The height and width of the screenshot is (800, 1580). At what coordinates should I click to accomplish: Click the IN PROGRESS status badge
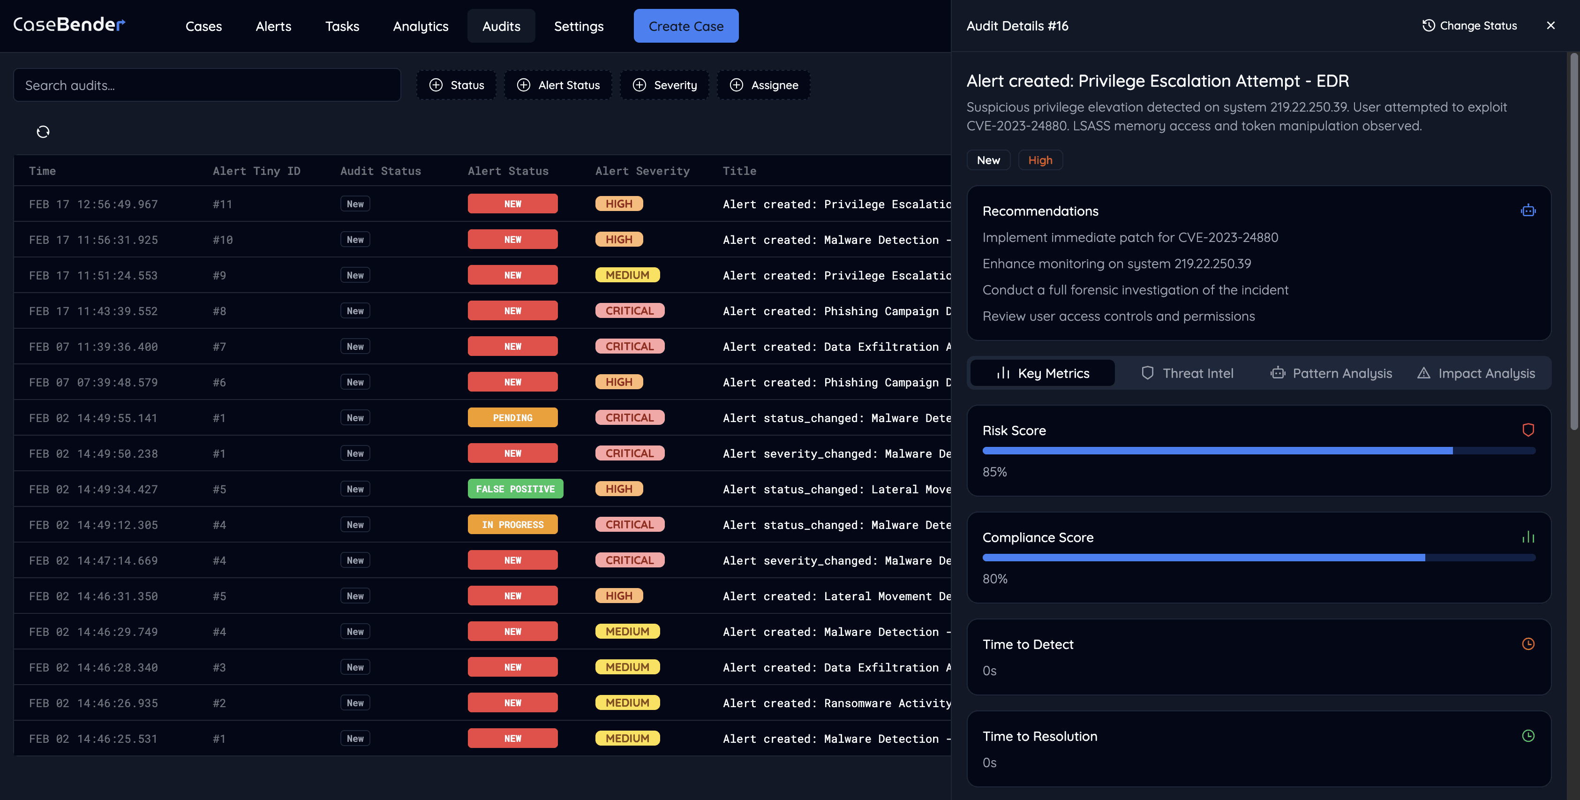[x=513, y=525]
